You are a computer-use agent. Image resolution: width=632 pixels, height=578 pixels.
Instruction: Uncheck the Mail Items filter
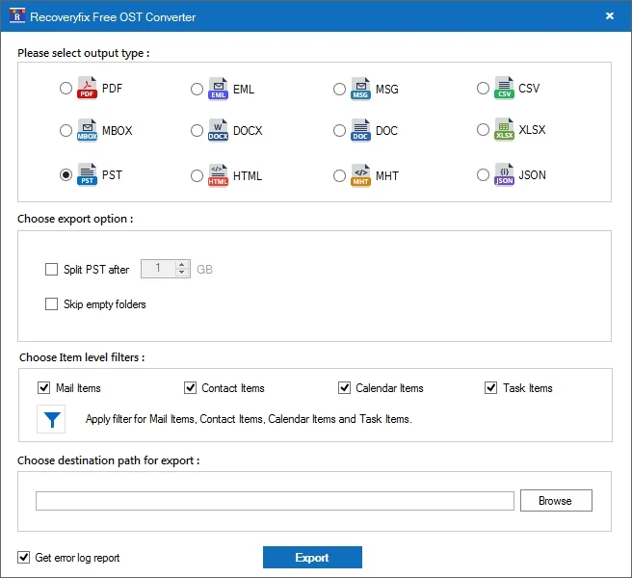(x=44, y=388)
